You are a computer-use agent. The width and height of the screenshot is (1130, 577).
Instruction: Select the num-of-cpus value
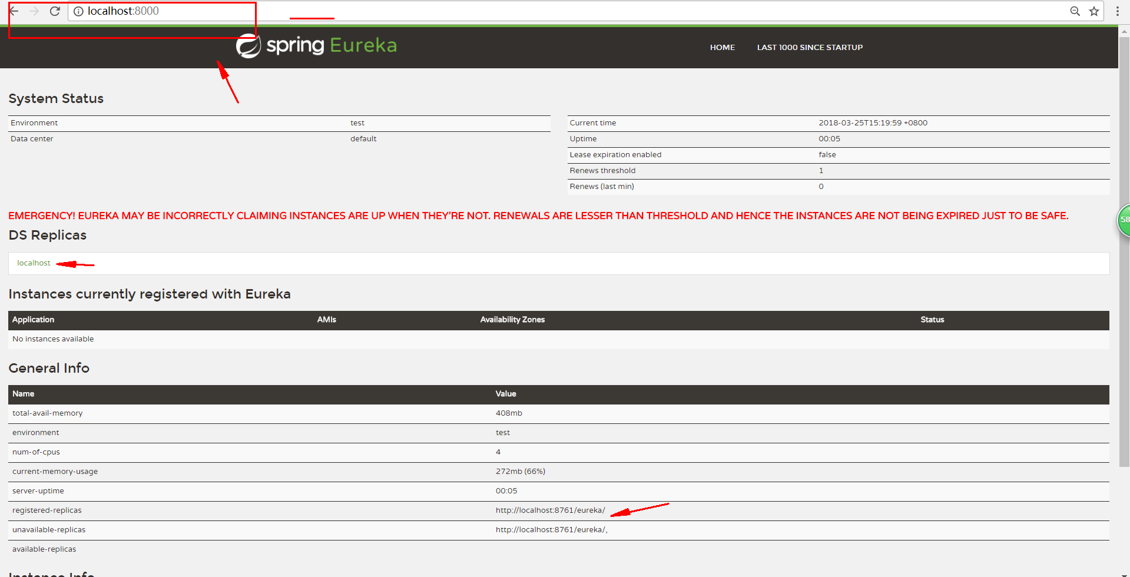tap(498, 452)
